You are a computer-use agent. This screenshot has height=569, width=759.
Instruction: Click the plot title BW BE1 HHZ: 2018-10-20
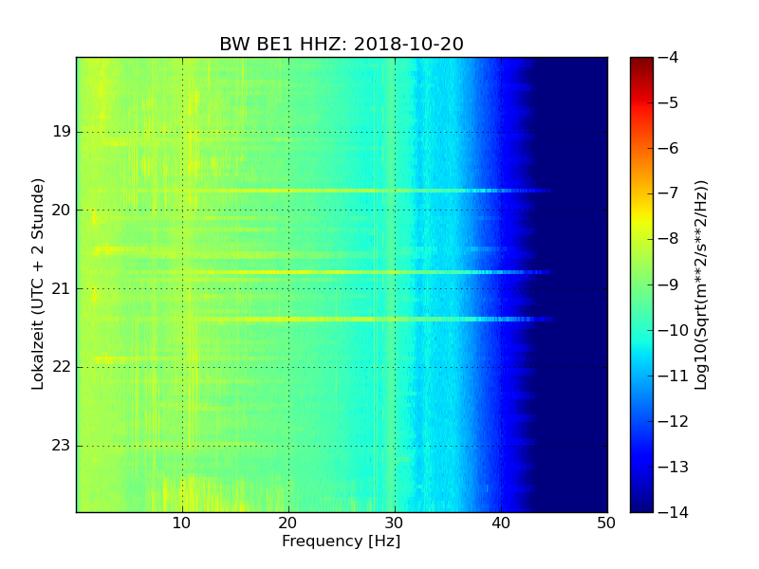click(x=342, y=44)
